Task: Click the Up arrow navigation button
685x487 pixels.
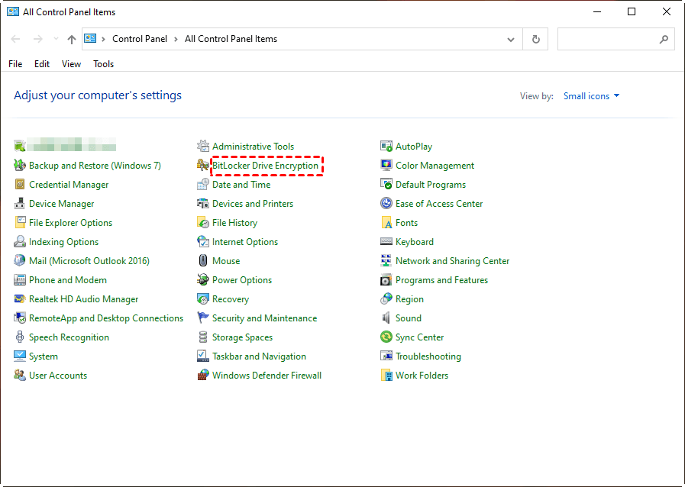Action: click(72, 39)
